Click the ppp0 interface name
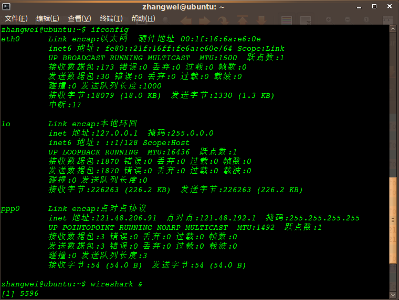 coord(10,209)
